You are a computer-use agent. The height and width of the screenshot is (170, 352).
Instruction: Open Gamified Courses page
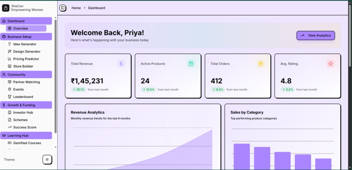[x=26, y=143]
